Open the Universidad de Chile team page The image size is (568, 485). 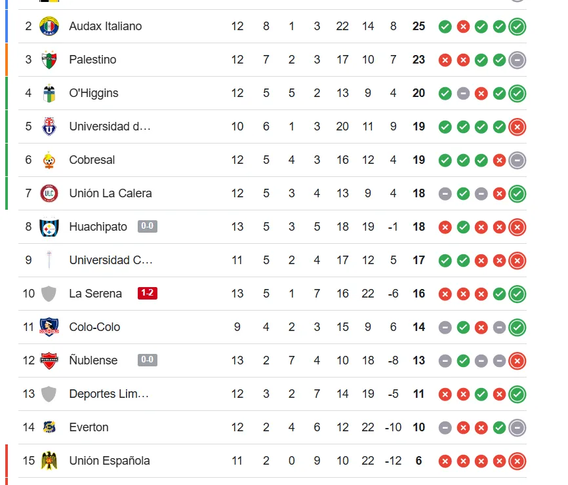(110, 126)
